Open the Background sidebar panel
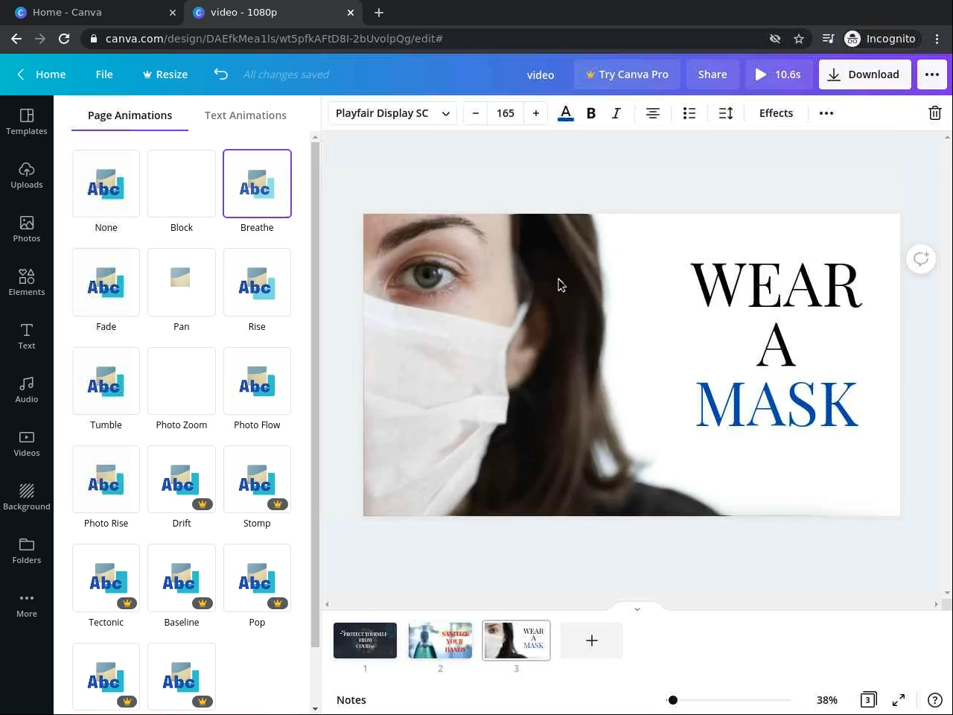953x715 pixels. (x=27, y=497)
